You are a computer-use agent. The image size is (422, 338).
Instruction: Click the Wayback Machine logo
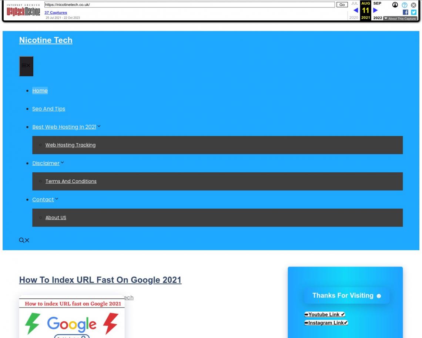(23, 11)
